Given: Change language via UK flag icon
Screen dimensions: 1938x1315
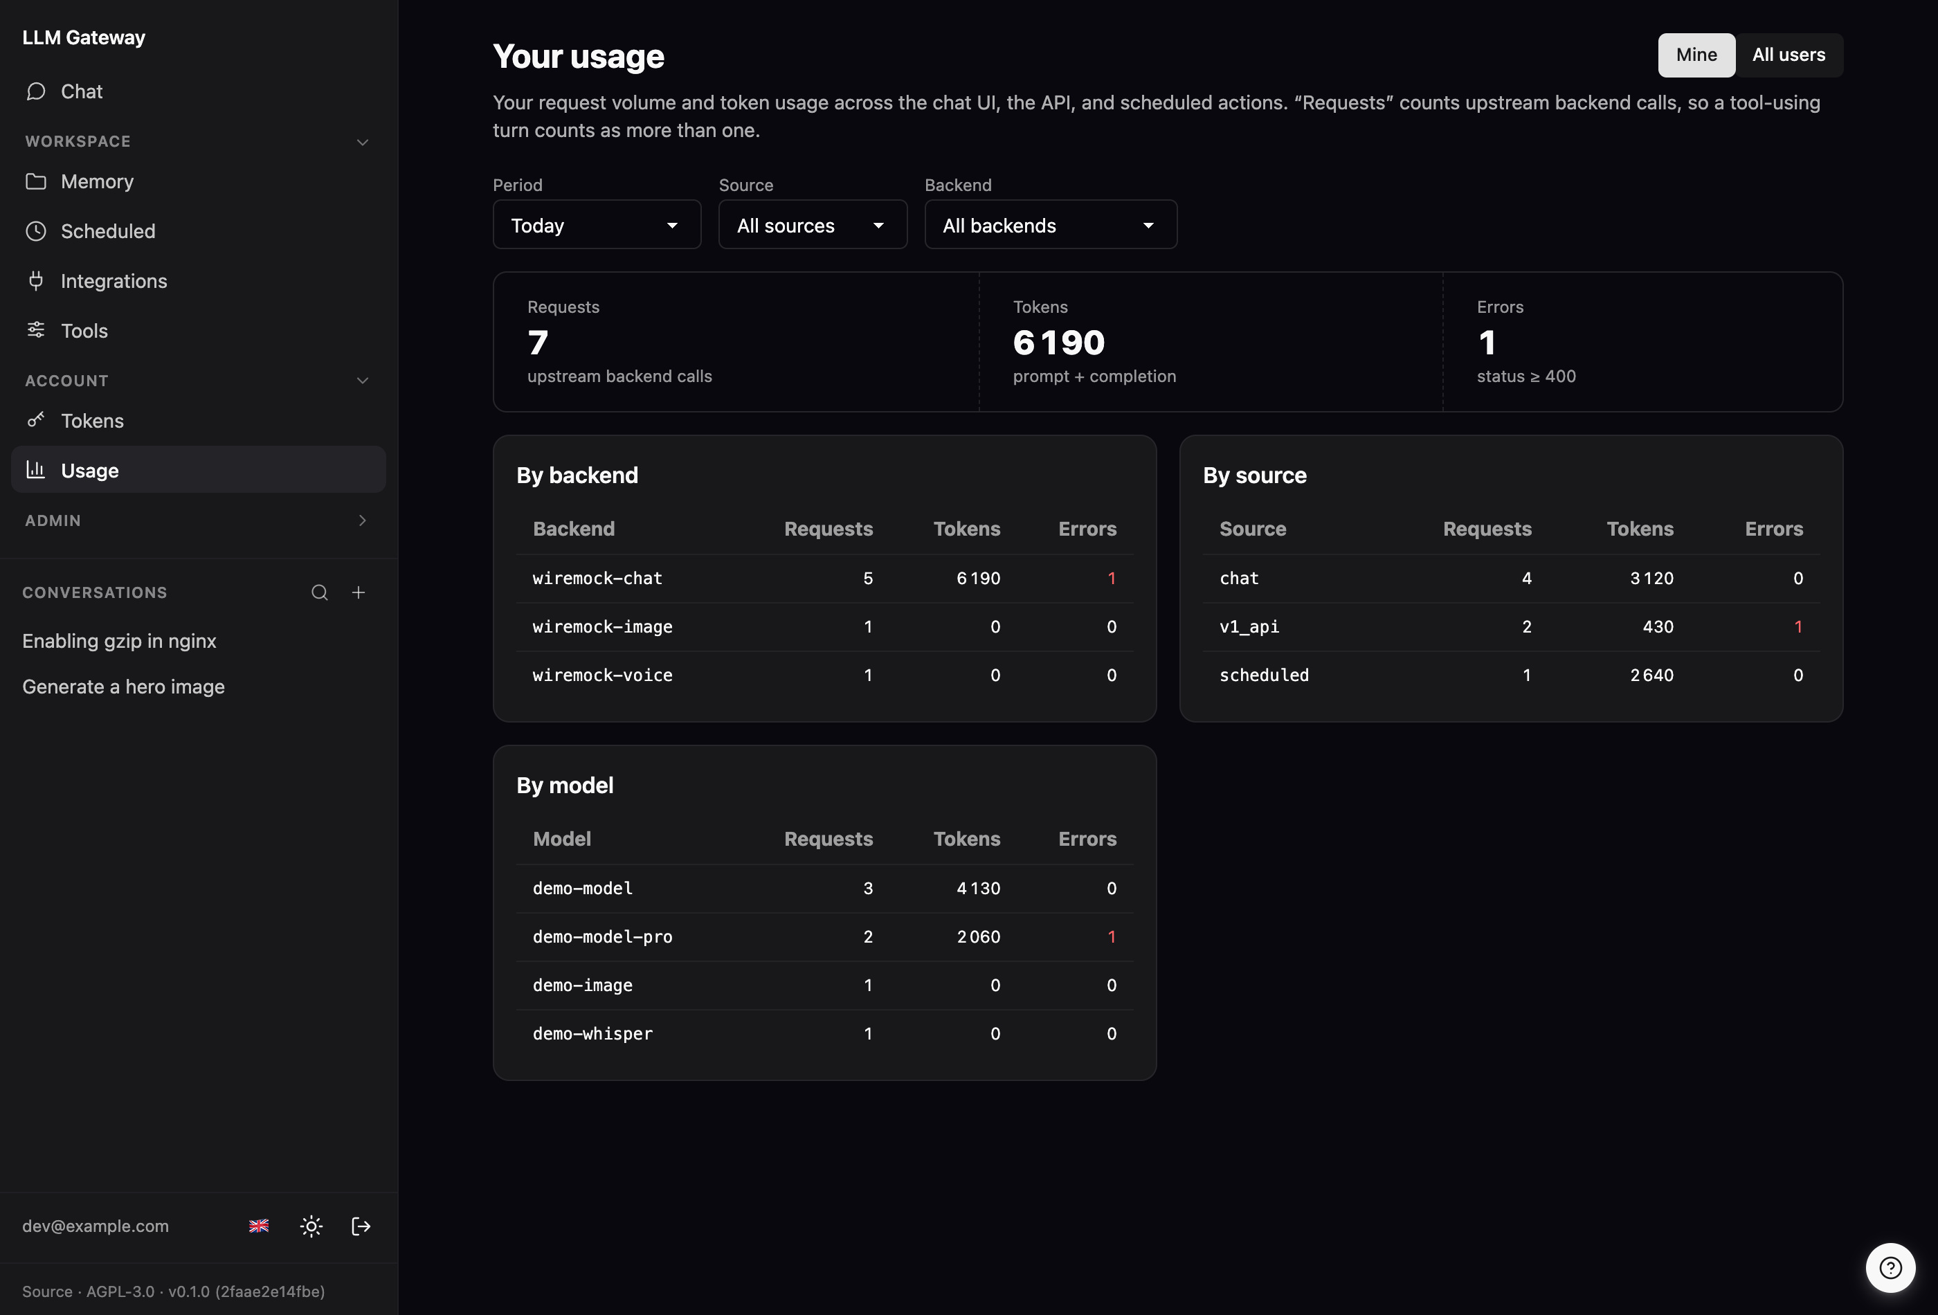Looking at the screenshot, I should [260, 1226].
